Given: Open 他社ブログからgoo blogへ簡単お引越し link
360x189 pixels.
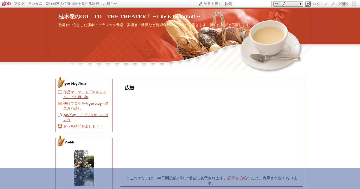Looking at the screenshot, I should click(x=86, y=106).
